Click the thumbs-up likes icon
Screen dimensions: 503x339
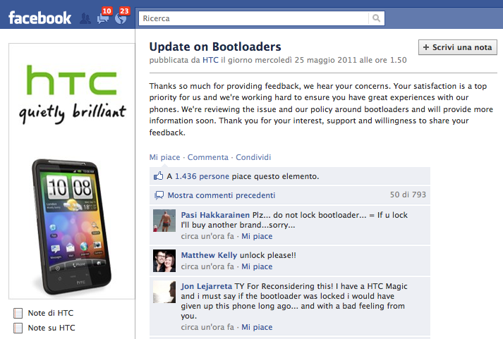click(159, 176)
